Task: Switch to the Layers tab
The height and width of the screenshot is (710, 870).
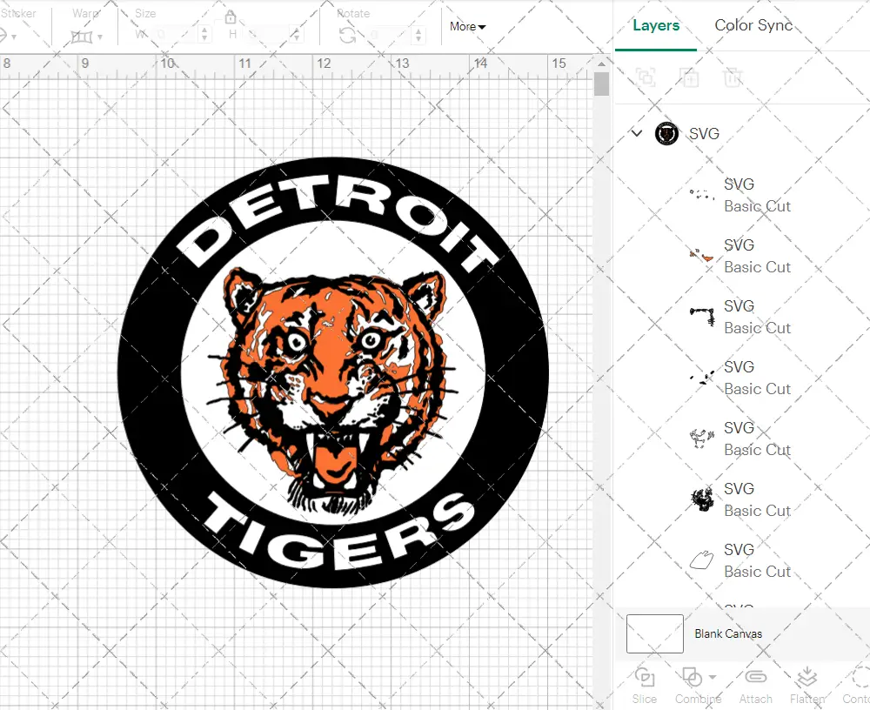Action: [656, 25]
